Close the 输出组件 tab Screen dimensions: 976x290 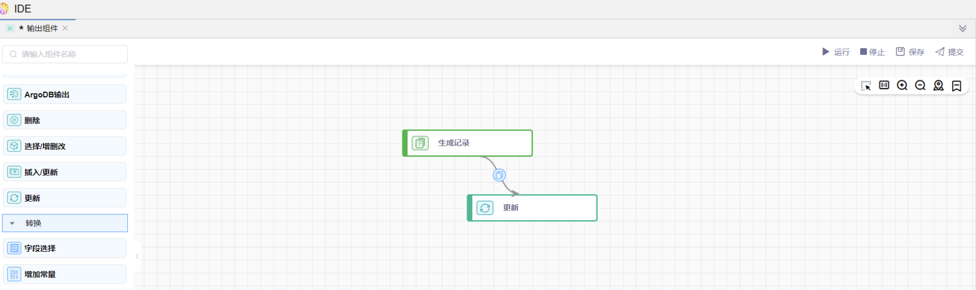tap(65, 28)
